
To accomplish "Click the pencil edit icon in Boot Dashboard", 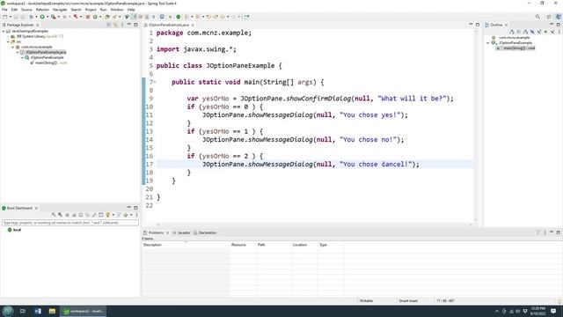I will [x=94, y=215].
